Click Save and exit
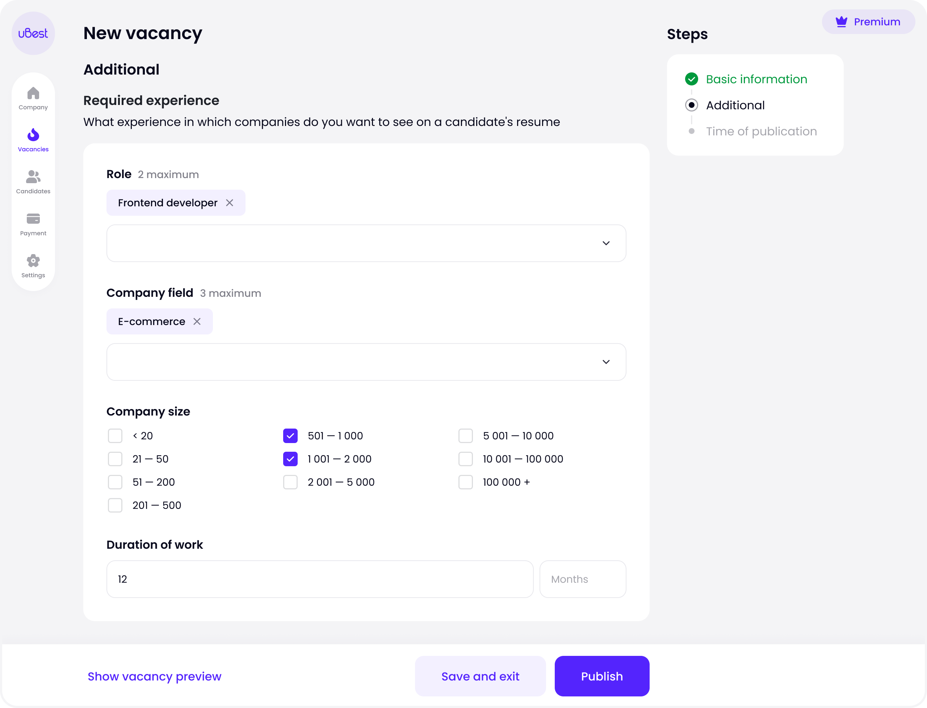Viewport: 927px width, 708px height. pos(480,676)
